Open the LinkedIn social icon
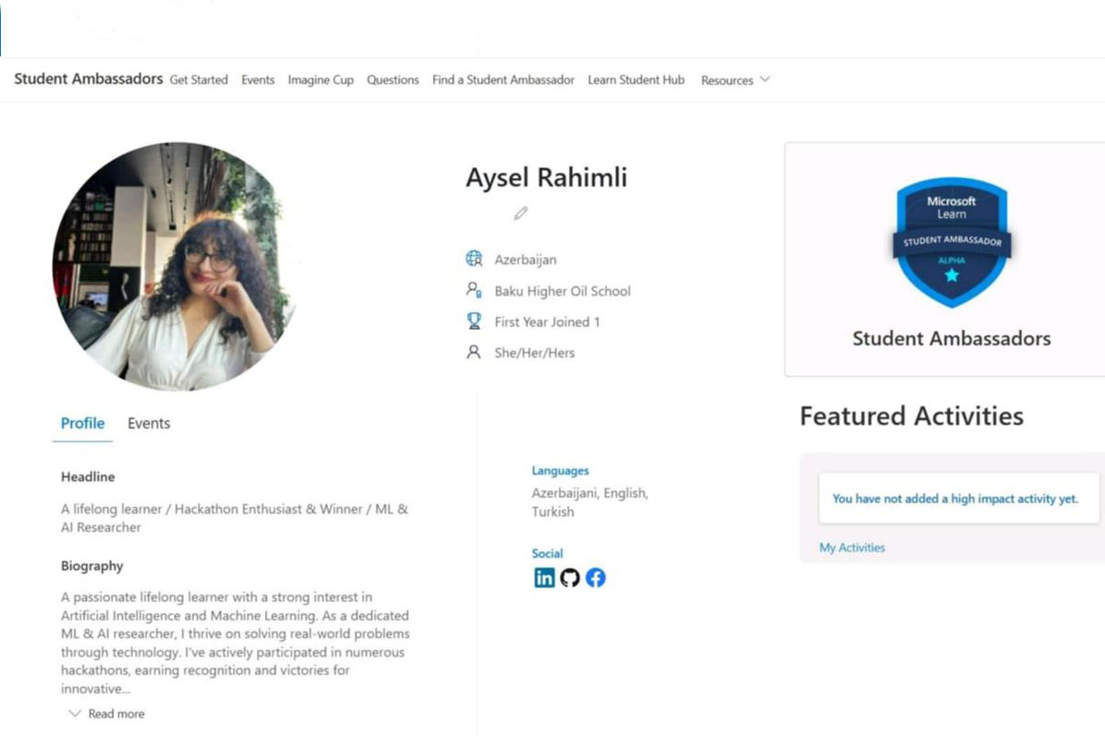This screenshot has width=1105, height=736. [x=545, y=578]
